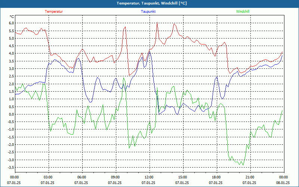Image resolution: width=299 pixels, height=187 pixels.
Task: Click the -3,5 y-axis value
Action: tap(11, 167)
